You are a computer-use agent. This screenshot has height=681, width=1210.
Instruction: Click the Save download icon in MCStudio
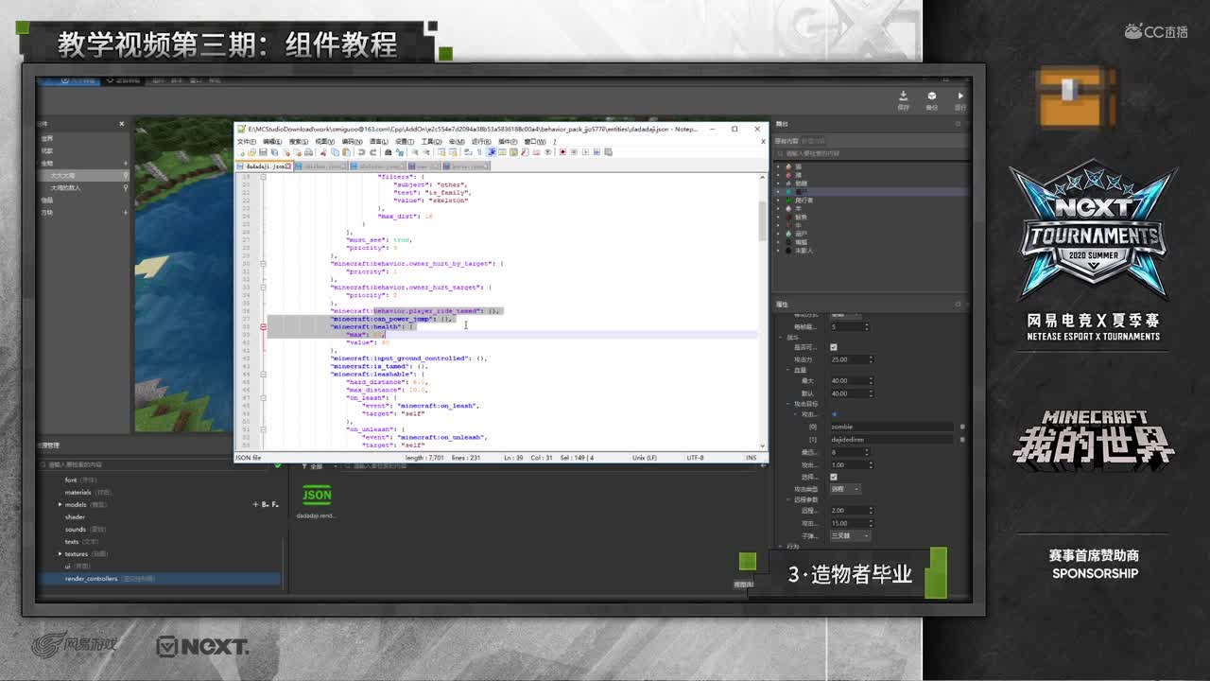pyautogui.click(x=903, y=96)
